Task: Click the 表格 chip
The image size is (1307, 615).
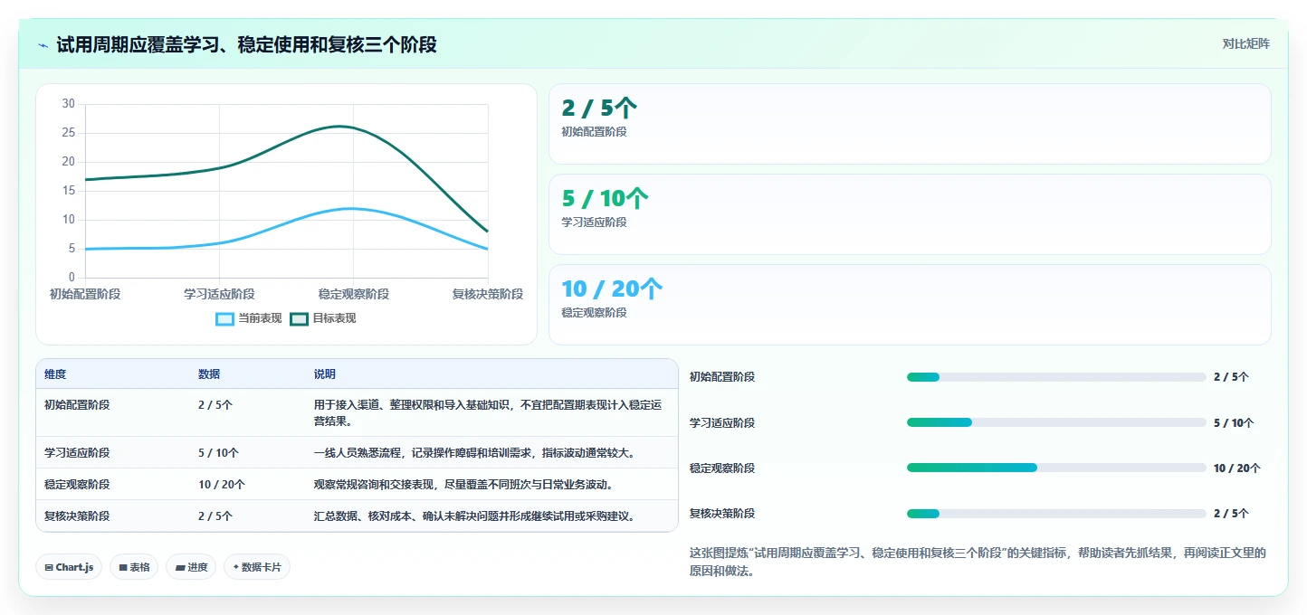Action: point(134,567)
